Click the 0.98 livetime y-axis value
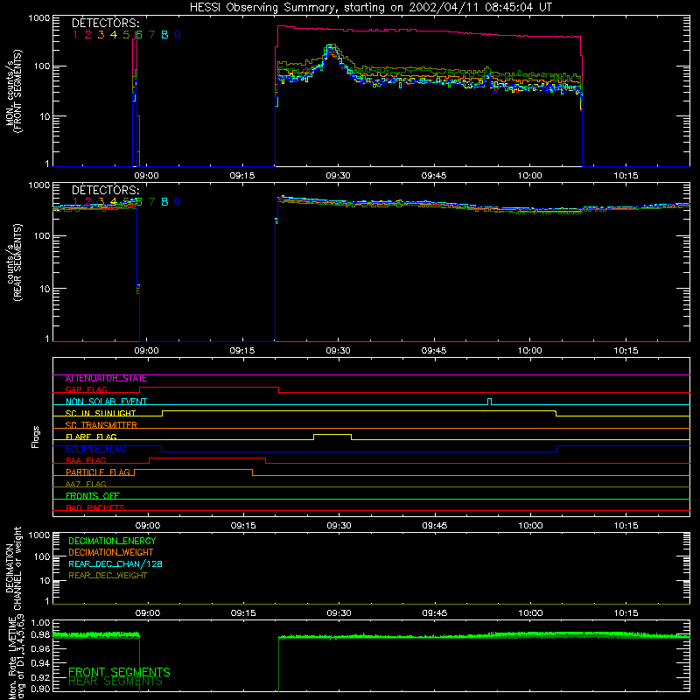 tap(39, 634)
